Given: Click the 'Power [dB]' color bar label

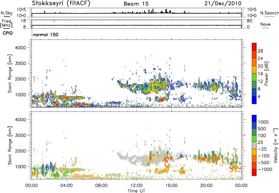Looking at the screenshot, I should pos(266,74).
